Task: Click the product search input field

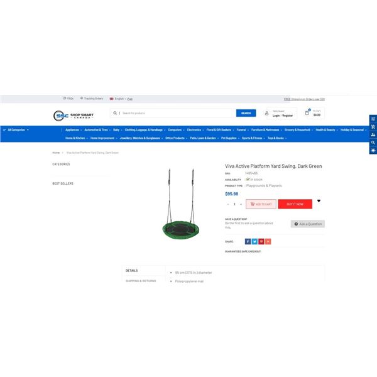Action: click(x=178, y=113)
